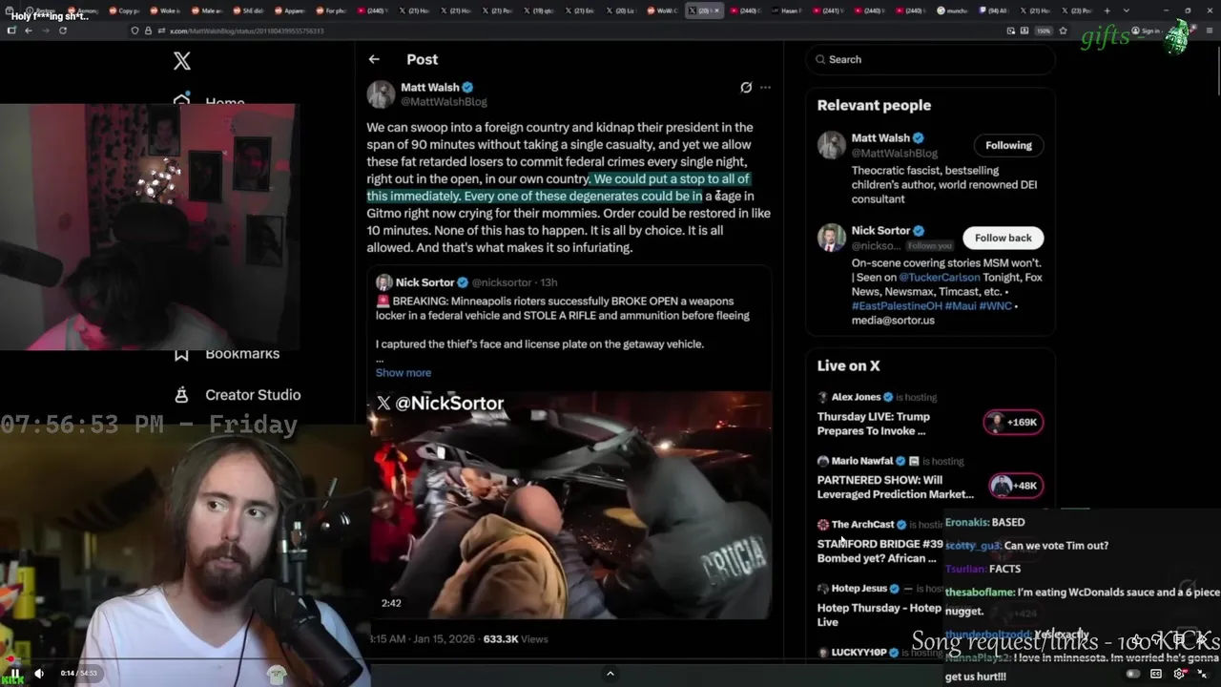Image resolution: width=1221 pixels, height=687 pixels.
Task: Join Alex Jones live with +169K listeners
Action: click(1013, 422)
